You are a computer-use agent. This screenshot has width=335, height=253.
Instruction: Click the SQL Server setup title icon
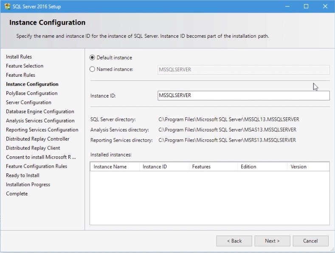[7, 6]
